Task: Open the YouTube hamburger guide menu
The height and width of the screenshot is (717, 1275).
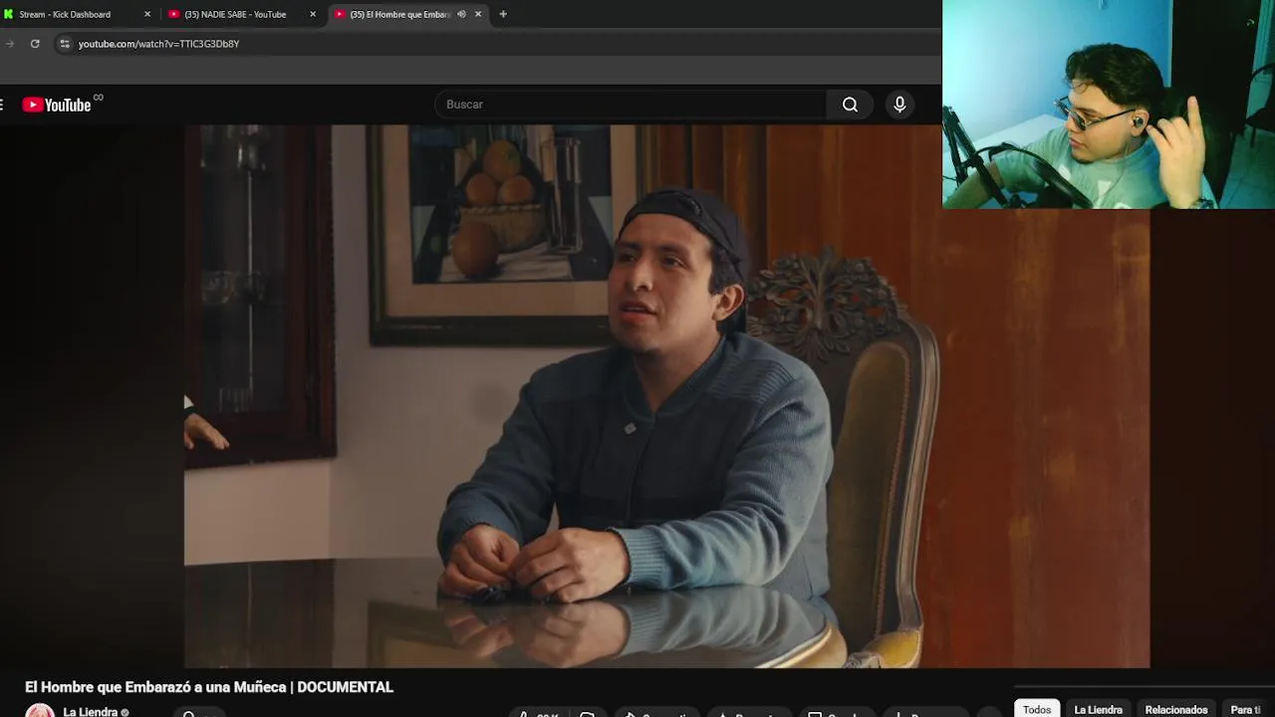Action: coord(2,105)
